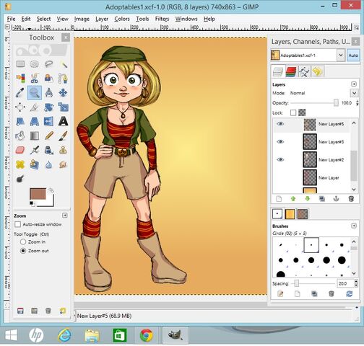The image size is (364, 346).
Task: Select the Flip tool
Action: 49,122
